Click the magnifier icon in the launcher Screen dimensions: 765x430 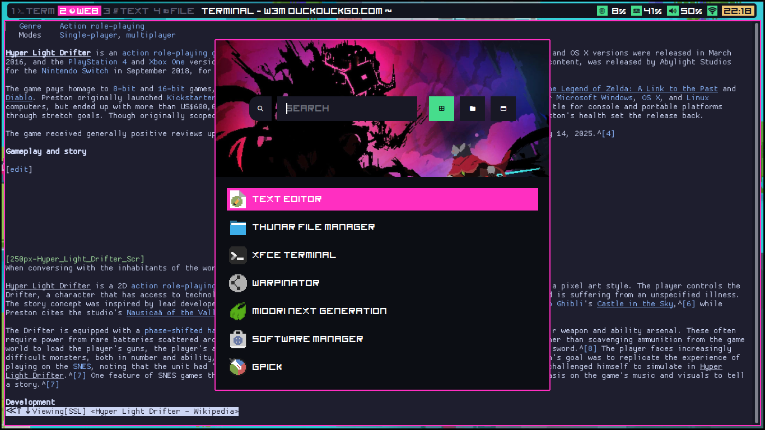(x=260, y=109)
